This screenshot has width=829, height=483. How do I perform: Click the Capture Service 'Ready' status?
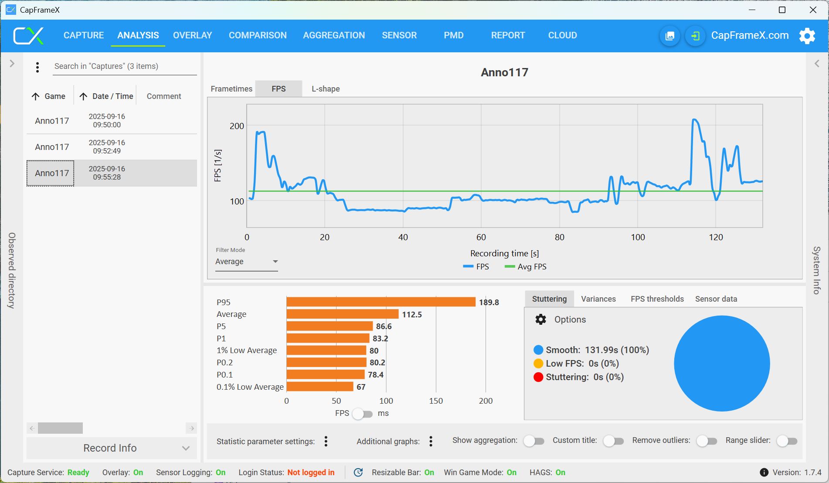pyautogui.click(x=78, y=473)
